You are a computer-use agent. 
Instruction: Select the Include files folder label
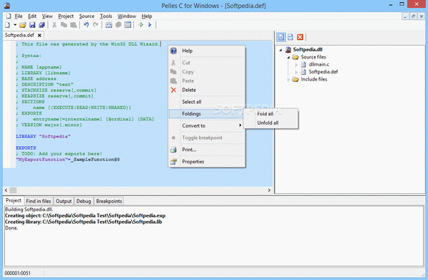pos(314,79)
